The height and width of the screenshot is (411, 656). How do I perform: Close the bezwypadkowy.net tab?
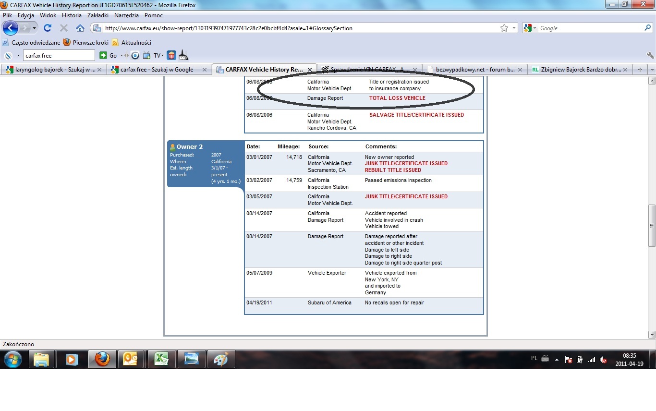pos(520,70)
